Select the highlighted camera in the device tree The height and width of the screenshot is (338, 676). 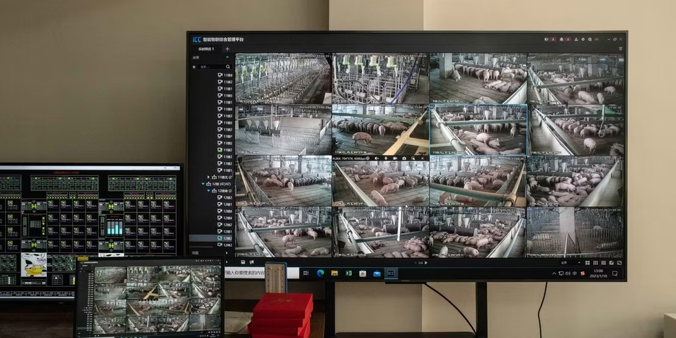pos(225,238)
